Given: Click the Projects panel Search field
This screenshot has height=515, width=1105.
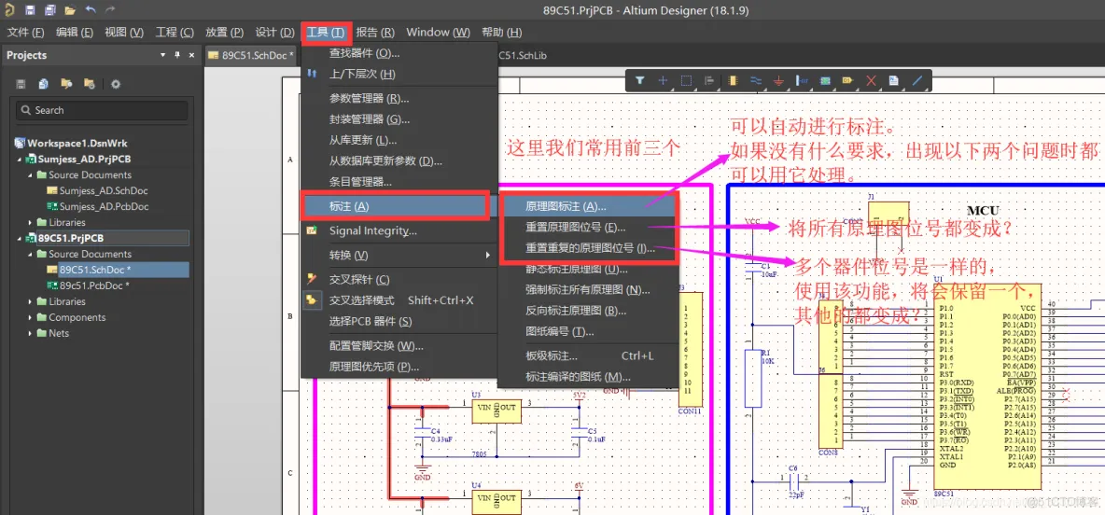Looking at the screenshot, I should (102, 111).
